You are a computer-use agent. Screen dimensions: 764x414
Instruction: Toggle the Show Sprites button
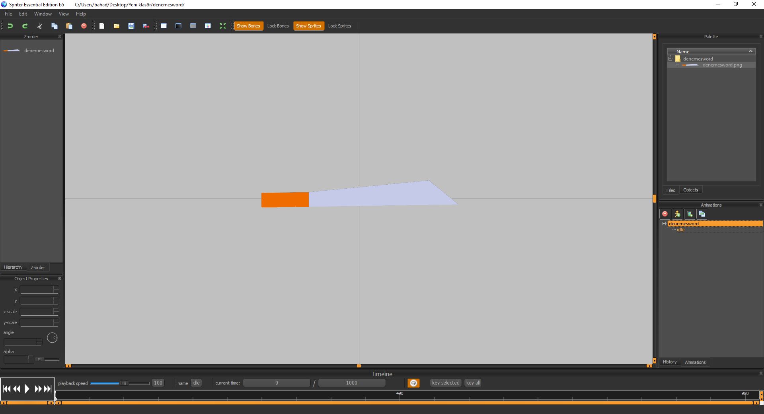pyautogui.click(x=308, y=26)
